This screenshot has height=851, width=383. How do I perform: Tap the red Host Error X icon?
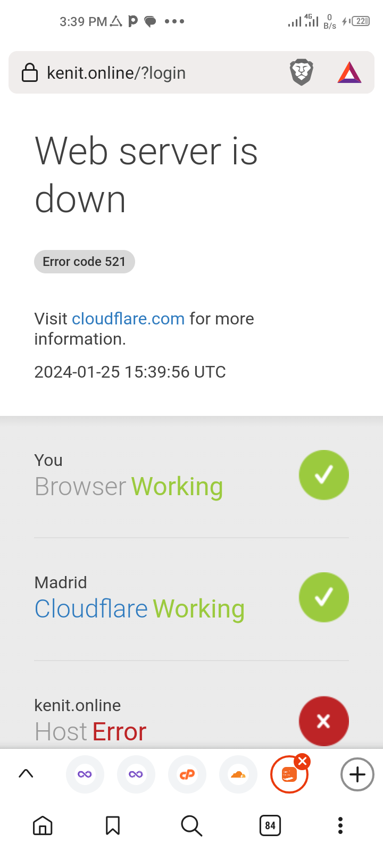324,721
